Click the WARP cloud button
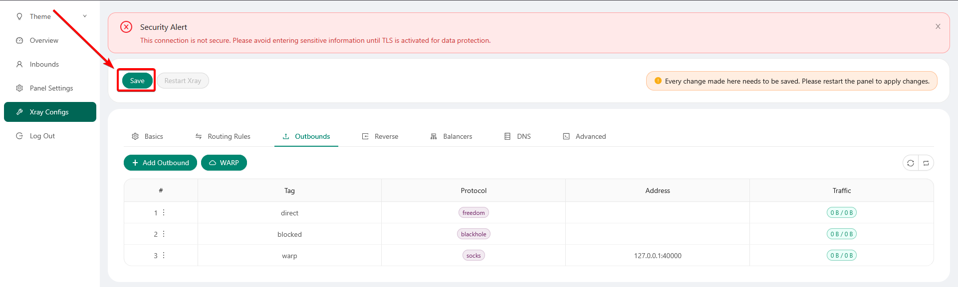The width and height of the screenshot is (958, 287). coord(224,163)
